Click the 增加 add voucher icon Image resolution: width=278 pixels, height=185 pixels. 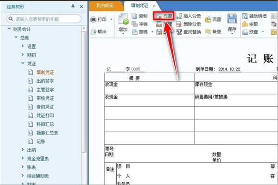coord(124,22)
